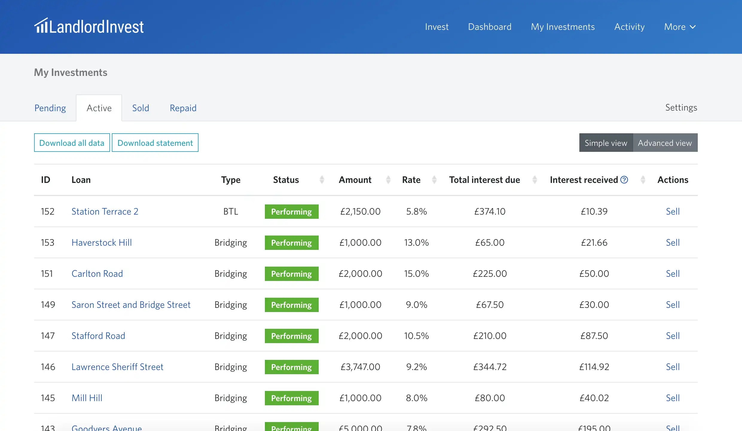Click Performing badge for Mill Hill

click(291, 398)
